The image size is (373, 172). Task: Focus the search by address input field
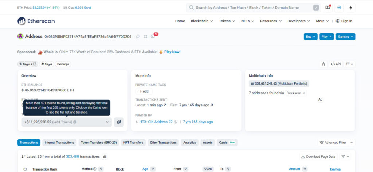(x=254, y=8)
